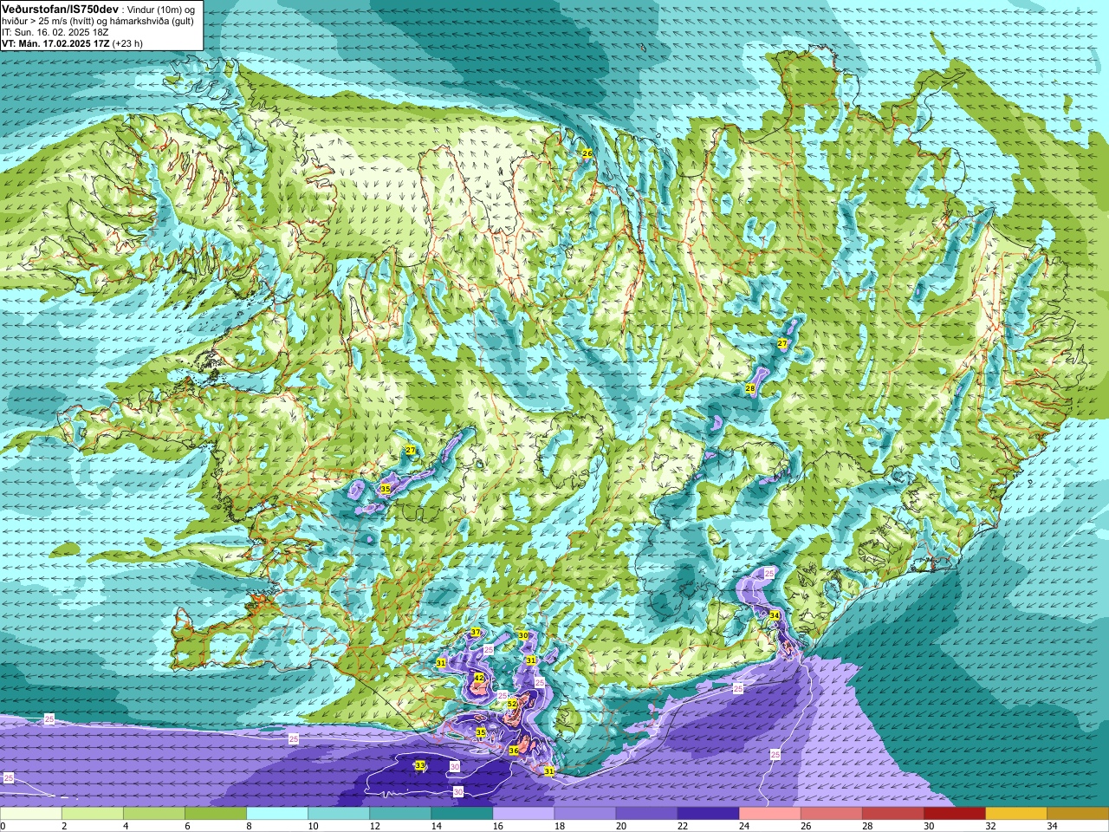Click the 22–24 m/s dark indigo legend swatch
This screenshot has width=1109, height=832.
pyautogui.click(x=707, y=814)
